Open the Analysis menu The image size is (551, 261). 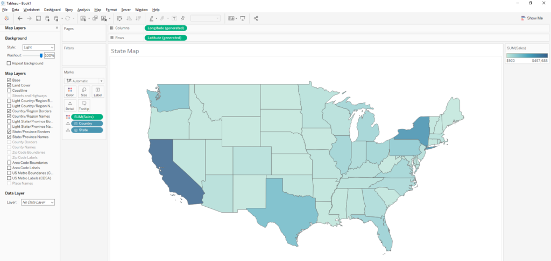83,10
